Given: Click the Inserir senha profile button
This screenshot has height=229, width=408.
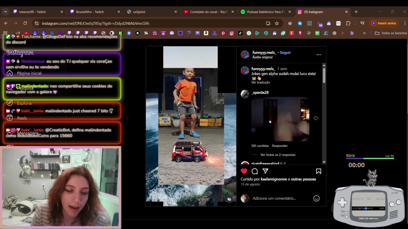Looking at the screenshot, I should tap(384, 23).
